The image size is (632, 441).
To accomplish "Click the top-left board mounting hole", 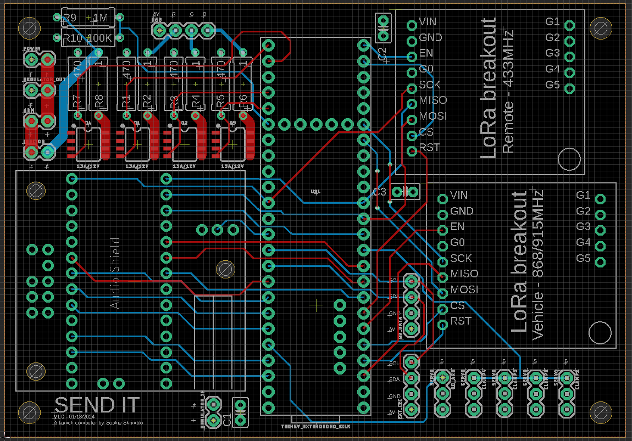I will [x=30, y=29].
